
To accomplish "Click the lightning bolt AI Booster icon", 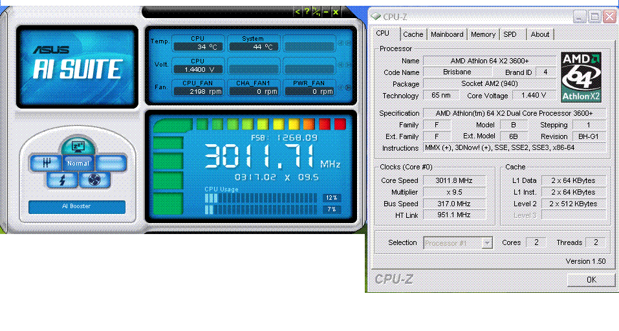I will click(x=62, y=180).
